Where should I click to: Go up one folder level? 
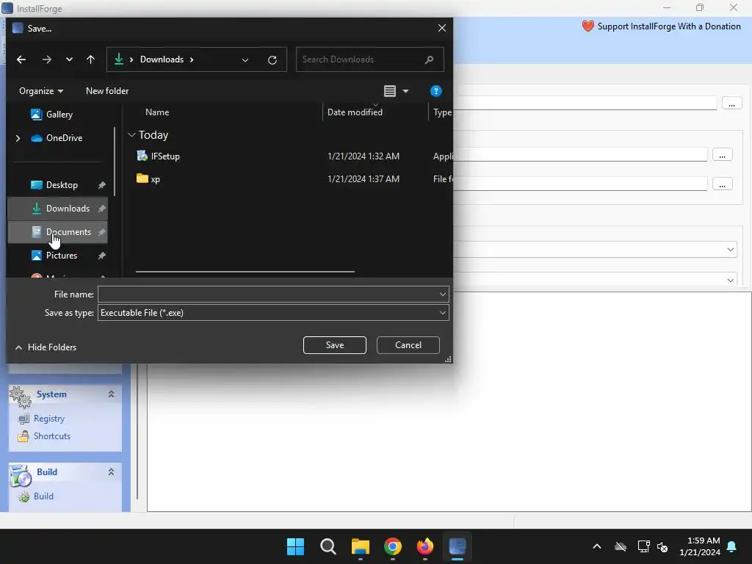90,59
